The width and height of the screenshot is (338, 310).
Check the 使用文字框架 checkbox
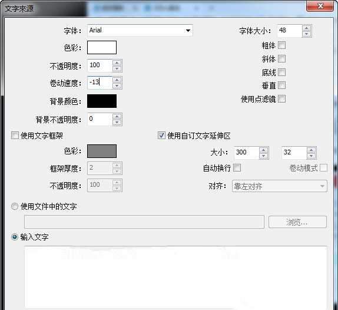click(x=15, y=136)
